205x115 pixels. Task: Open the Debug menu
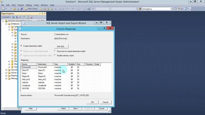tap(29, 5)
